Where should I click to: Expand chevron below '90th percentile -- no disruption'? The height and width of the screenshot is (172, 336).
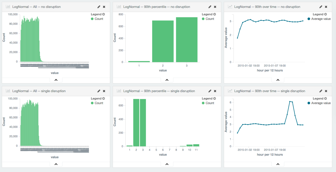[167, 80]
